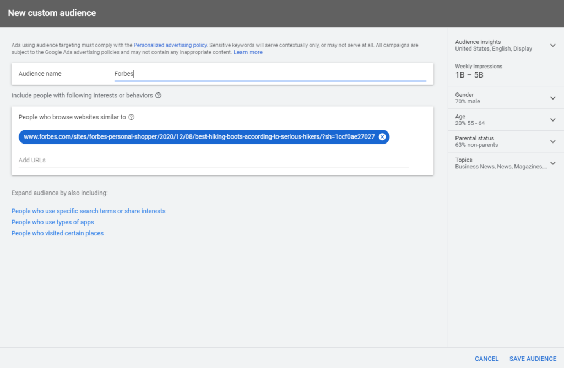Open help icon next to 'similar to'
The image size is (564, 368).
pos(131,117)
